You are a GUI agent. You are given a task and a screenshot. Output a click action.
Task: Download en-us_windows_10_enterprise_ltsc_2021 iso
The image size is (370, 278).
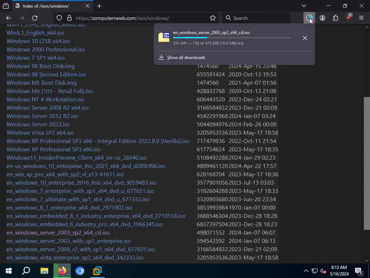coord(86,166)
